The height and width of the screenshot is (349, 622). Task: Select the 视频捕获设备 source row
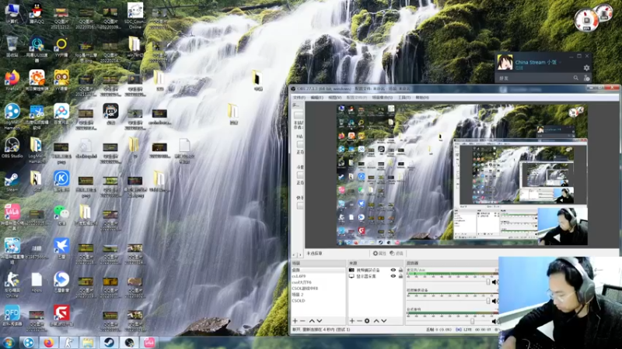(376, 270)
